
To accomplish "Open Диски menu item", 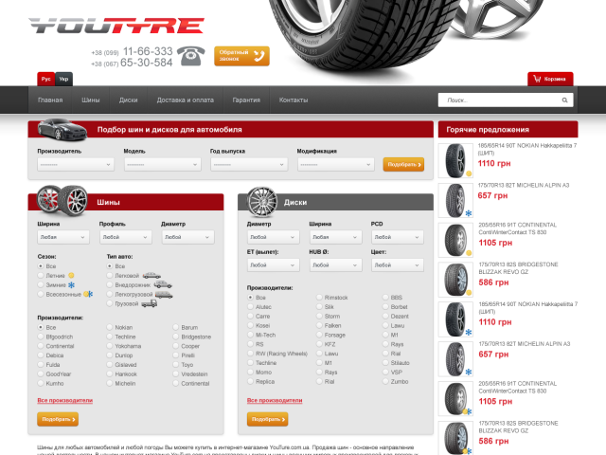I will coord(129,100).
